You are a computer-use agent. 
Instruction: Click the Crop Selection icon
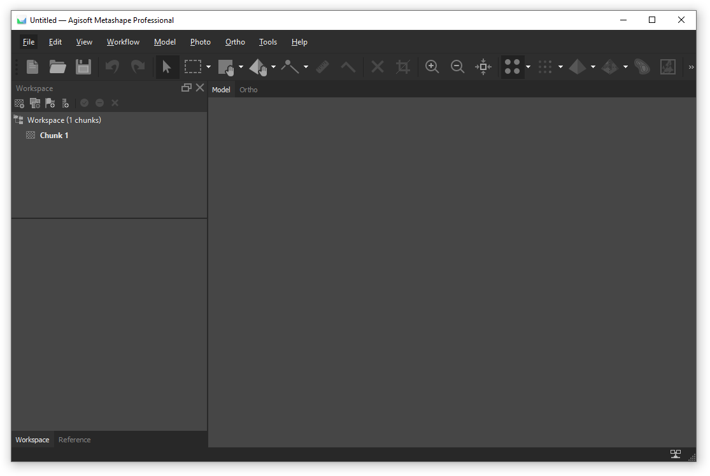pos(402,67)
